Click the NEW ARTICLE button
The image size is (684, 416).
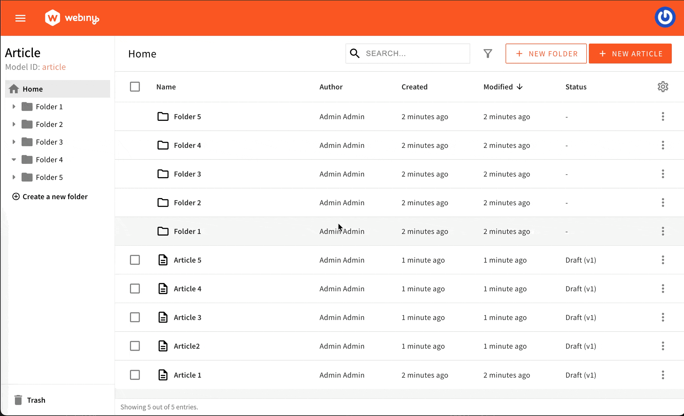(630, 53)
